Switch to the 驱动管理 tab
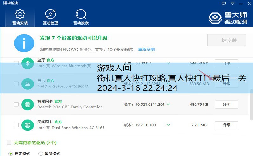Viewport: 253px width, 156px height. 50,17
